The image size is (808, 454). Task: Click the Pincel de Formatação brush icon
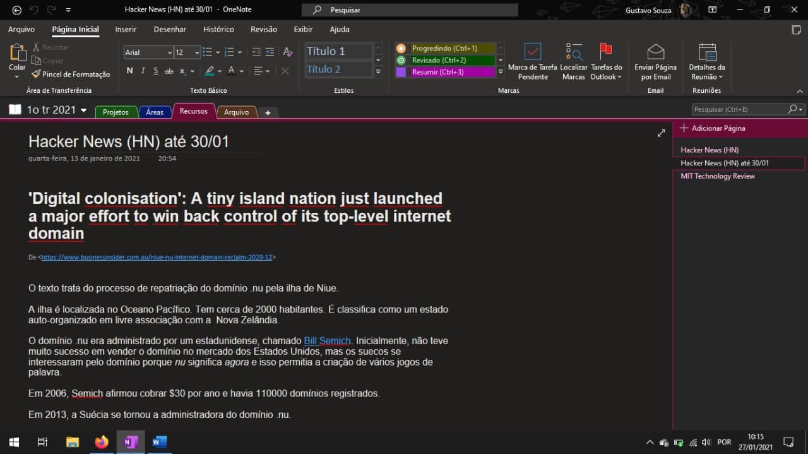(x=36, y=75)
